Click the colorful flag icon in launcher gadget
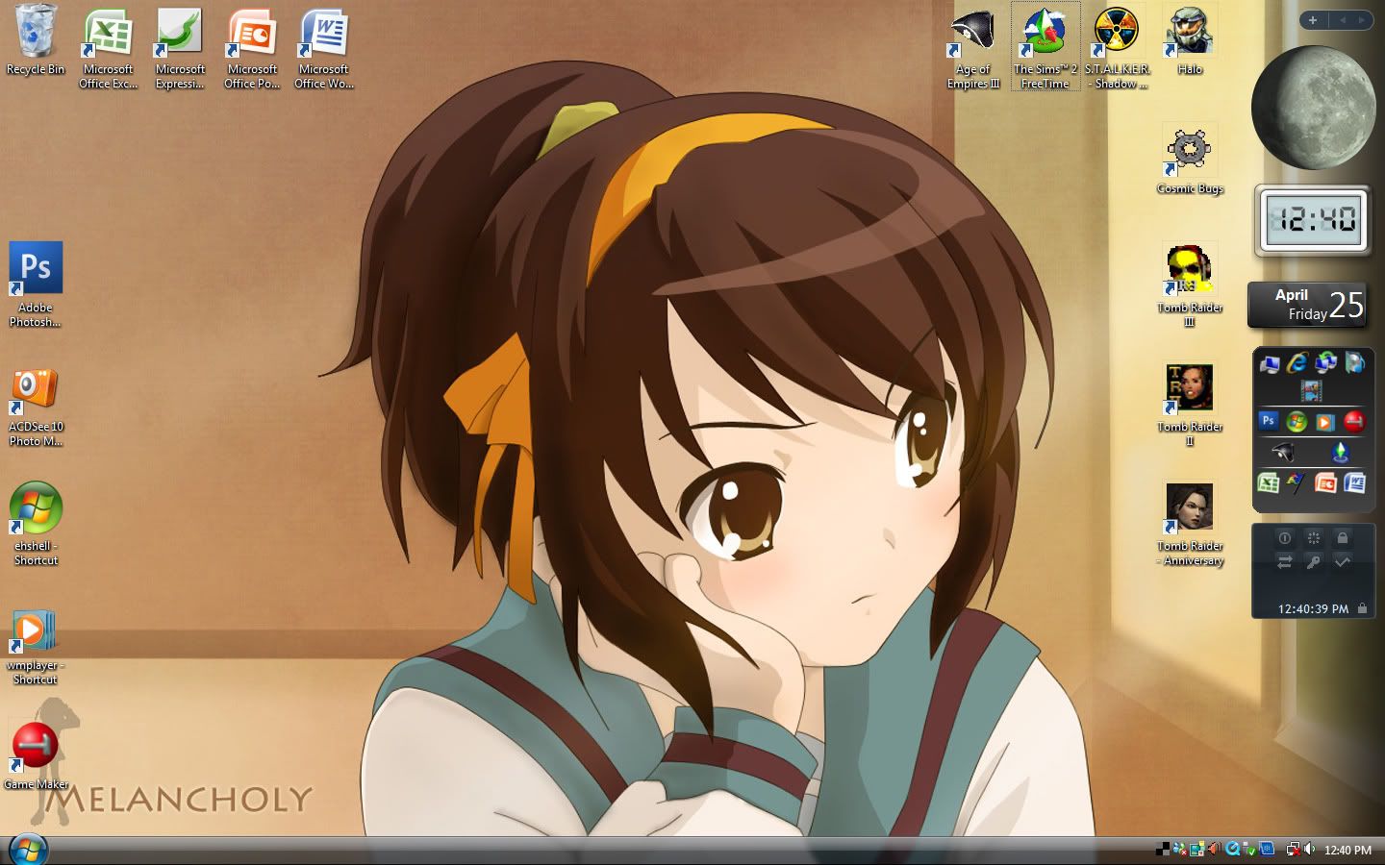 pyautogui.click(x=1296, y=482)
